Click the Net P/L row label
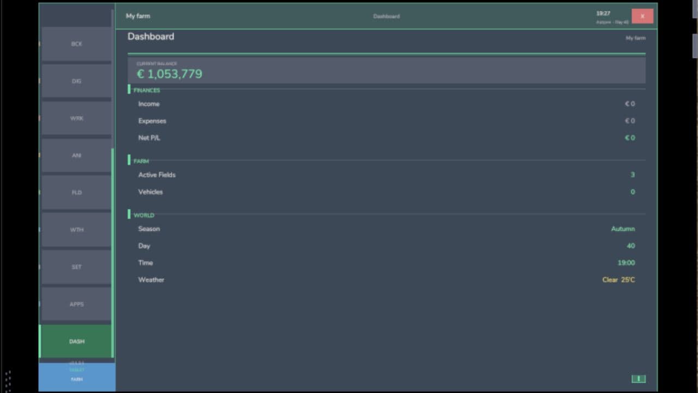The image size is (698, 393). click(x=149, y=138)
